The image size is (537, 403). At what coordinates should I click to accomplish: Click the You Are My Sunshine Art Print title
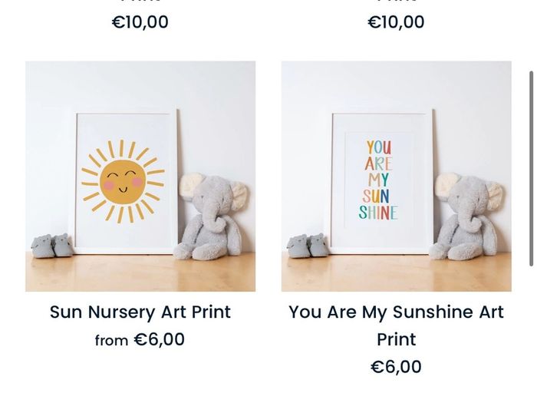[397, 325]
